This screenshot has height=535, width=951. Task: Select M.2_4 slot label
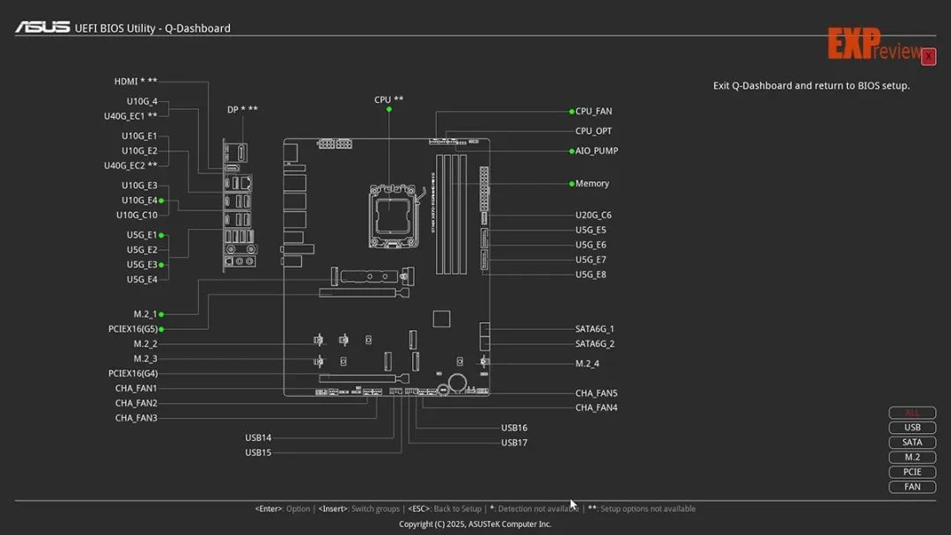[587, 363]
